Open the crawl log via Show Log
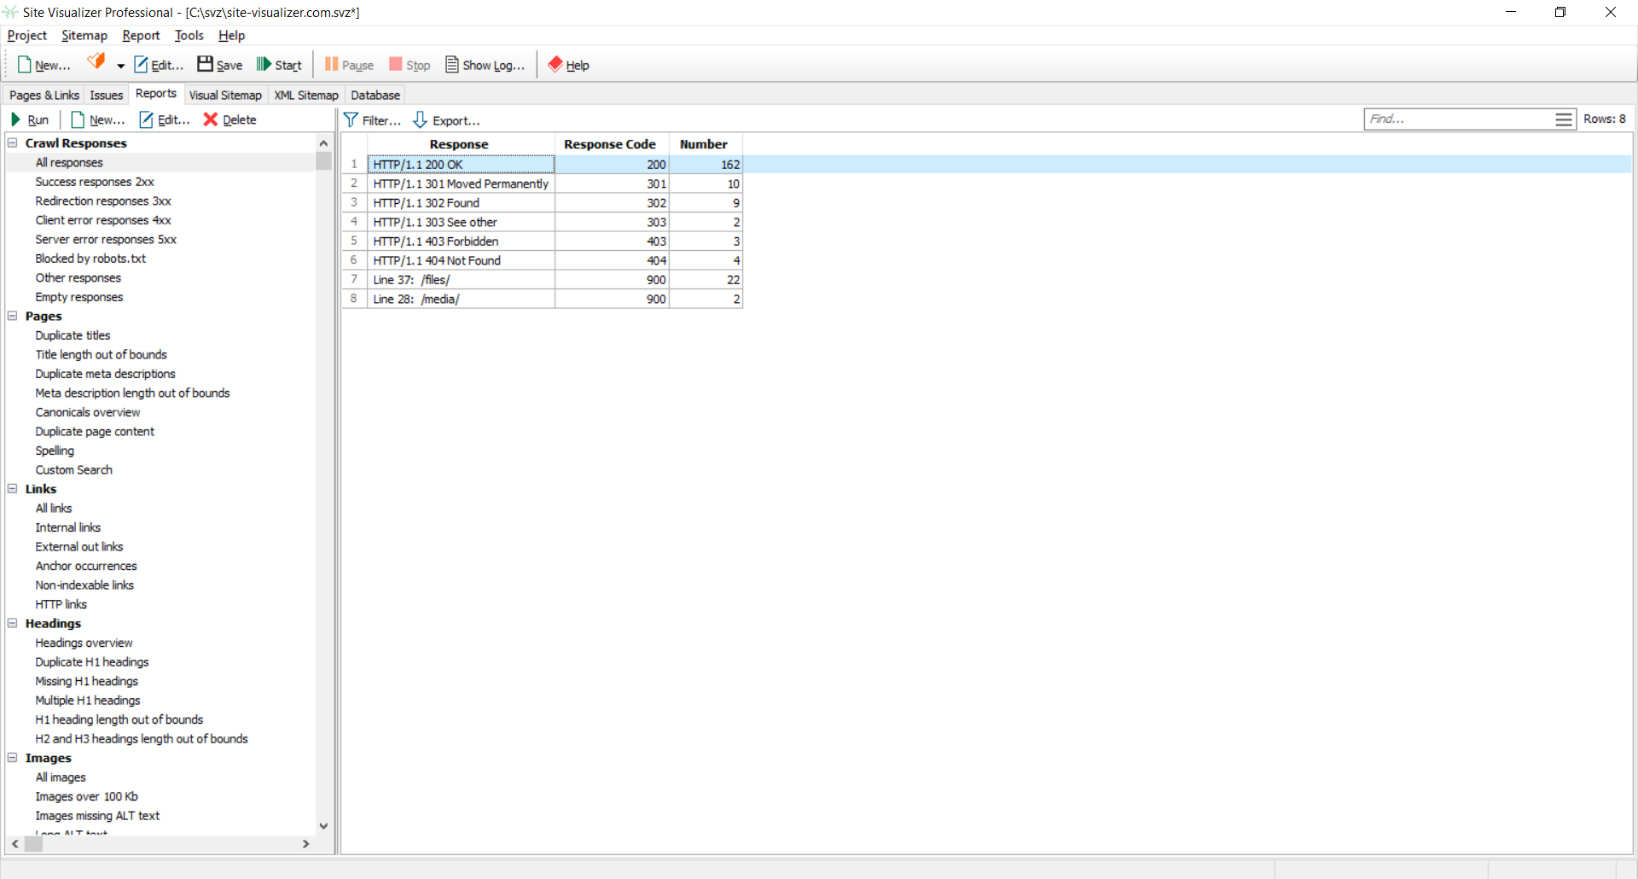This screenshot has height=879, width=1638. coord(485,65)
